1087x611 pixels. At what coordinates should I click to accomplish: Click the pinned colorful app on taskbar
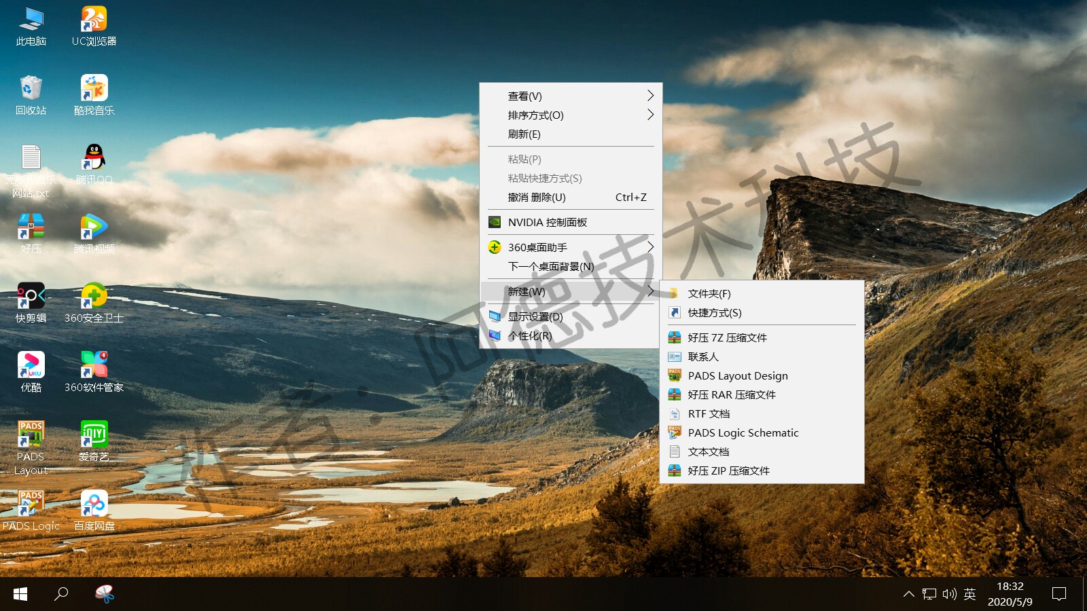click(x=105, y=594)
